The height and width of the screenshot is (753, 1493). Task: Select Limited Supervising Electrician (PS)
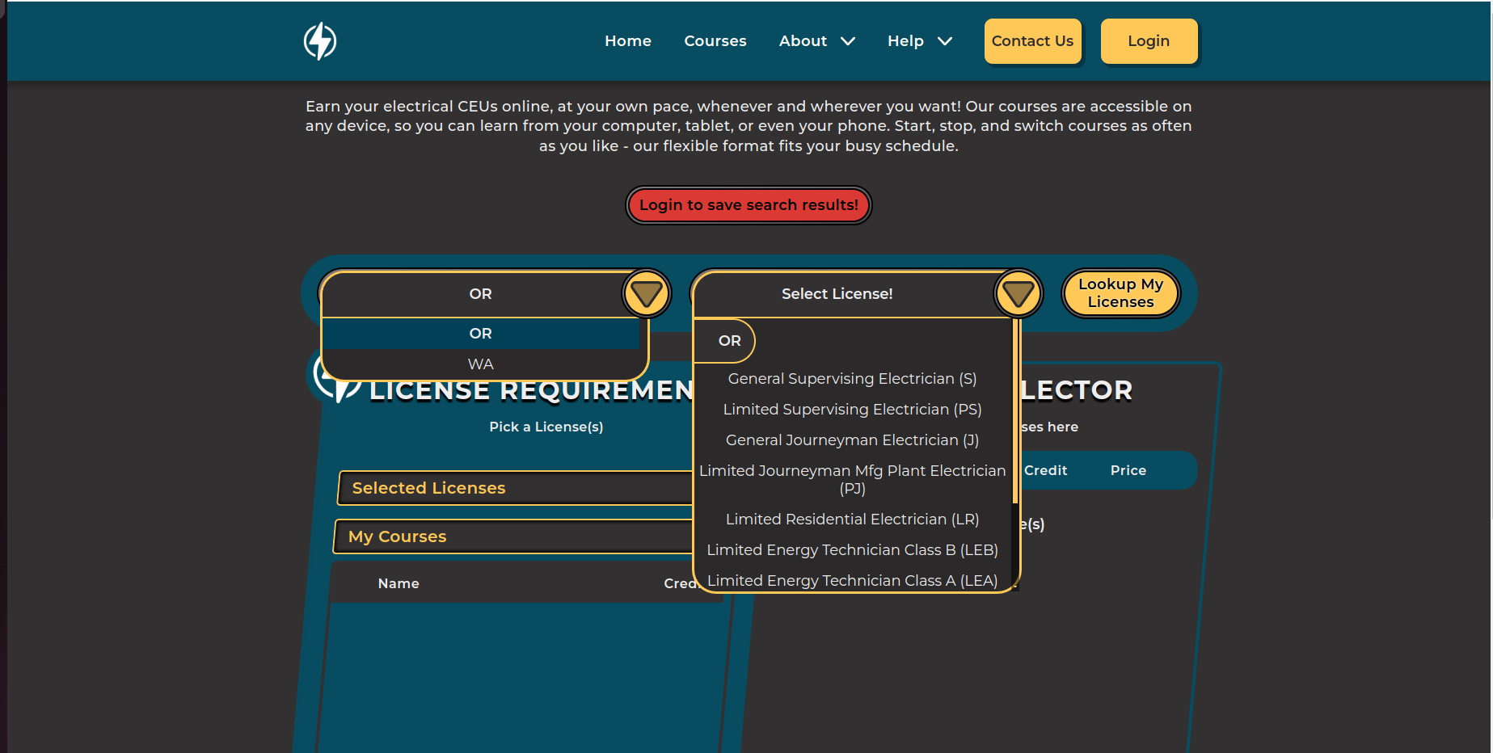(x=852, y=410)
